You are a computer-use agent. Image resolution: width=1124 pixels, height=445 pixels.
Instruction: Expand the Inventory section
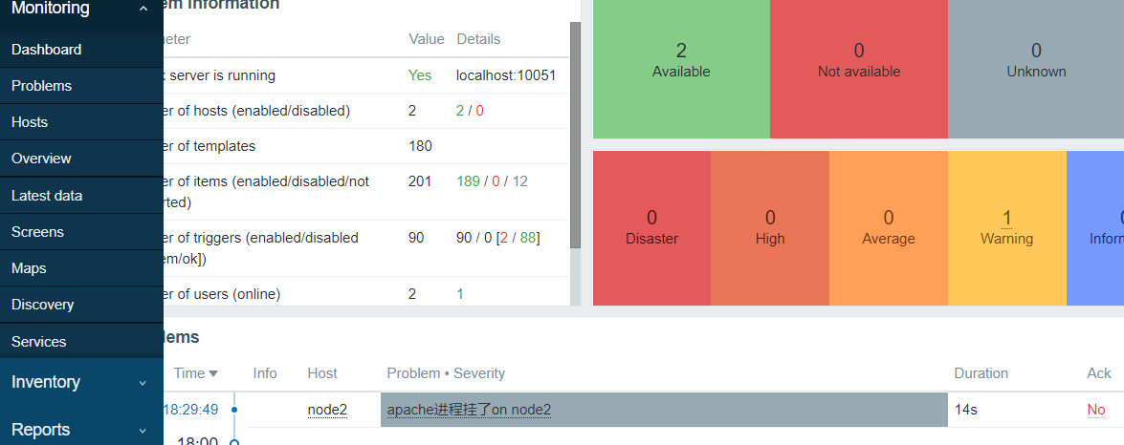143,383
